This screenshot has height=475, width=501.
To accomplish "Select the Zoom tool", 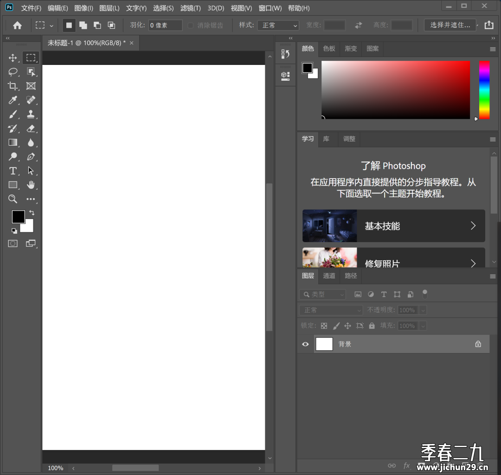I will (x=13, y=199).
